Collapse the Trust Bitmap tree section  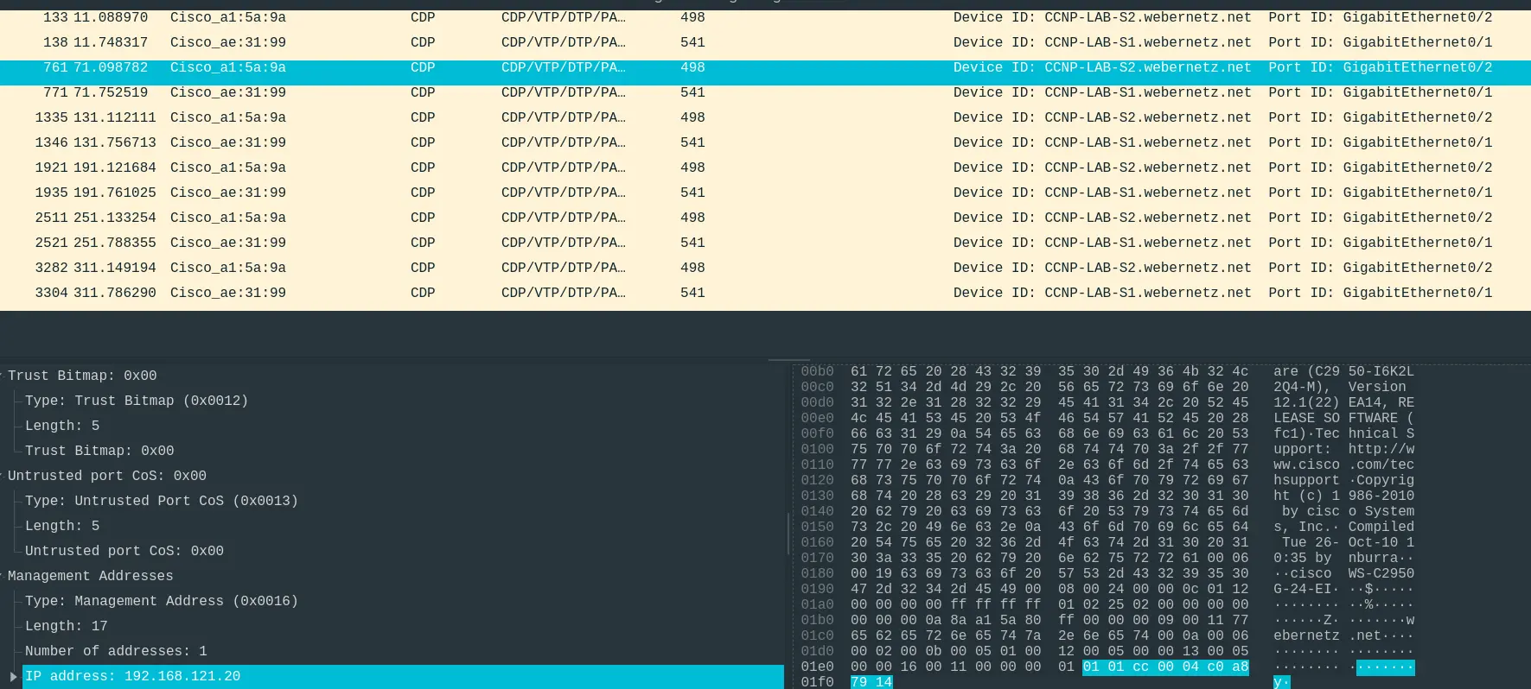tap(3, 376)
